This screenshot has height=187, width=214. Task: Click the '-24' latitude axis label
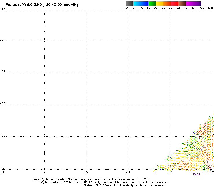(3, 71)
